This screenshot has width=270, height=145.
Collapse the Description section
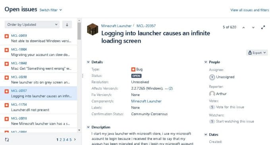click(88, 127)
